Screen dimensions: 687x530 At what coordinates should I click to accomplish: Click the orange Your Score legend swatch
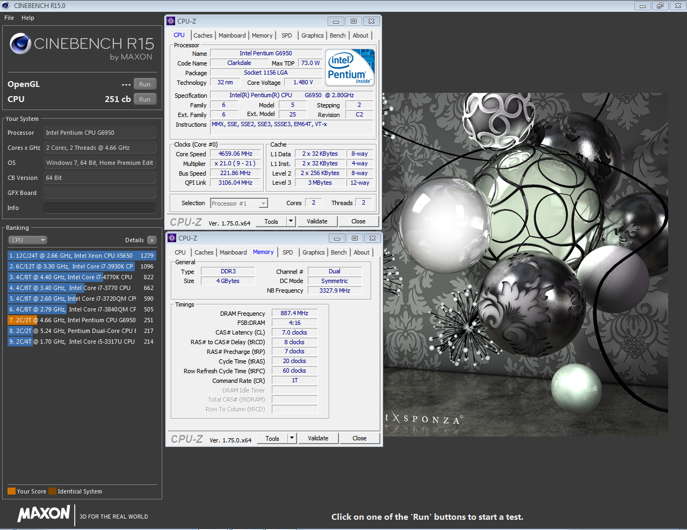click(x=11, y=491)
